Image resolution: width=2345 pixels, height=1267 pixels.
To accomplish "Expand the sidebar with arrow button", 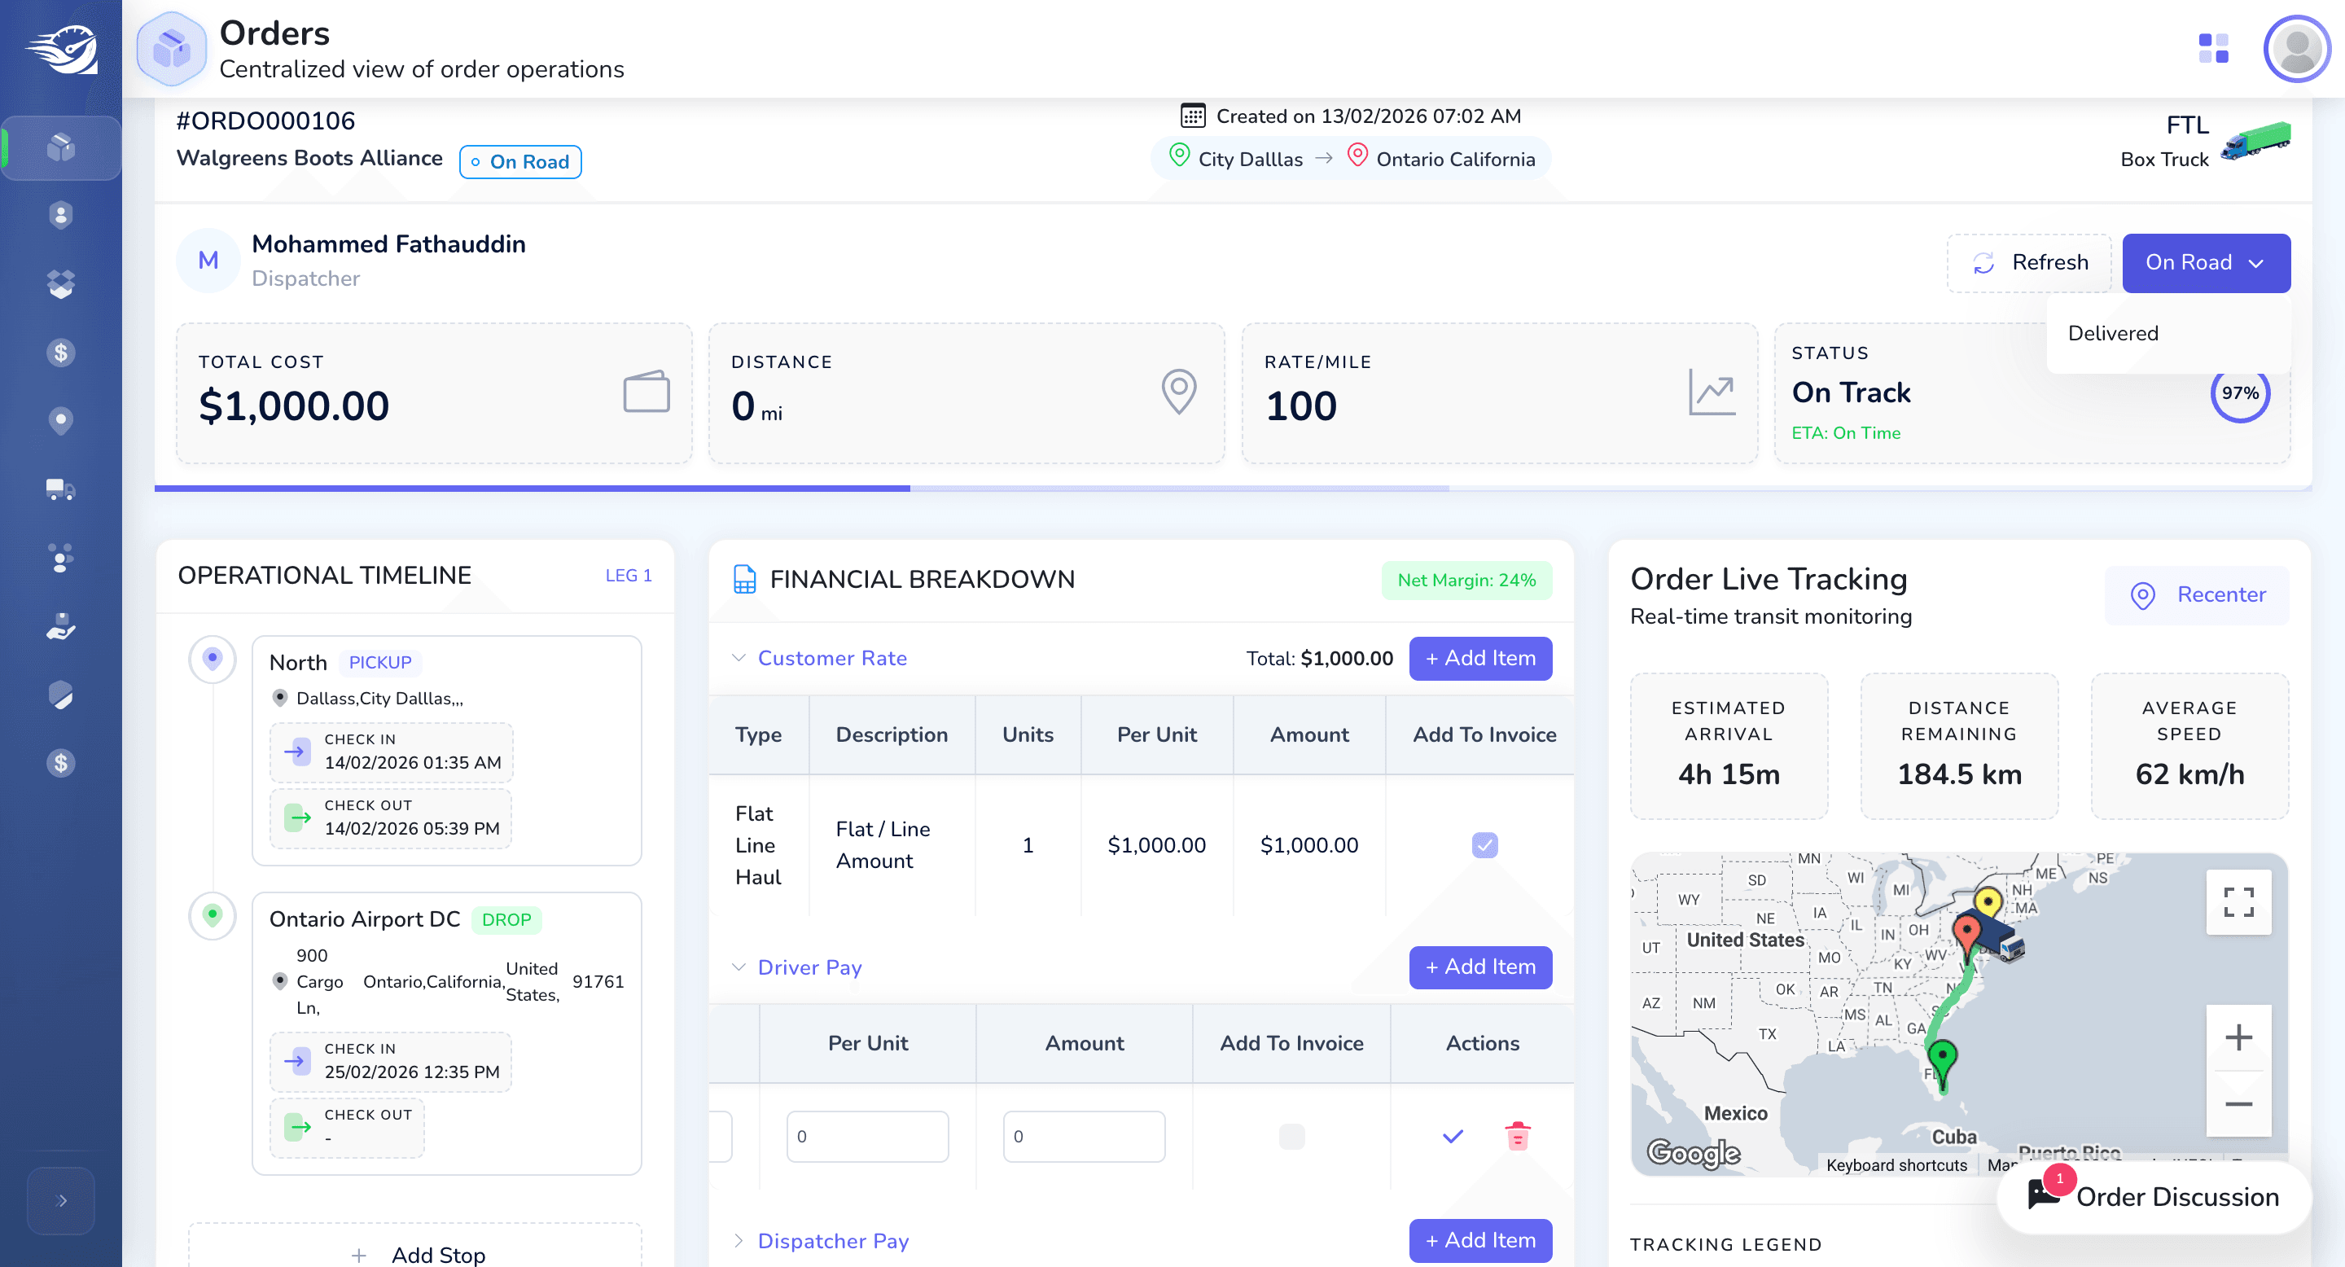I will (x=61, y=1199).
